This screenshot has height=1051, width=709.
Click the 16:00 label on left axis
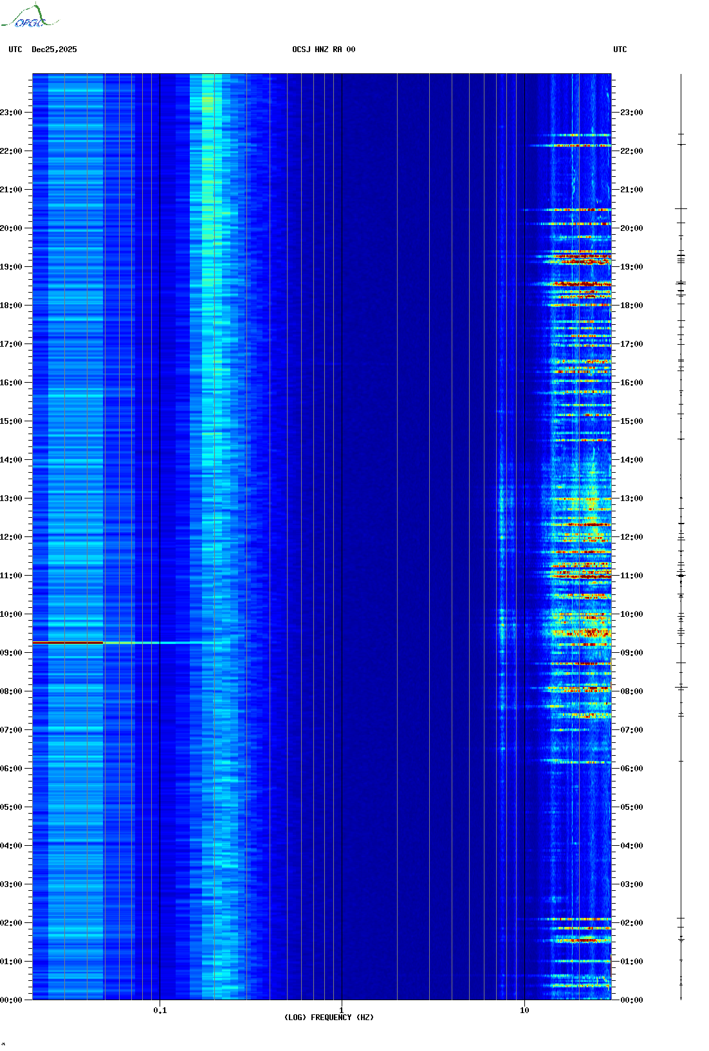coord(11,383)
